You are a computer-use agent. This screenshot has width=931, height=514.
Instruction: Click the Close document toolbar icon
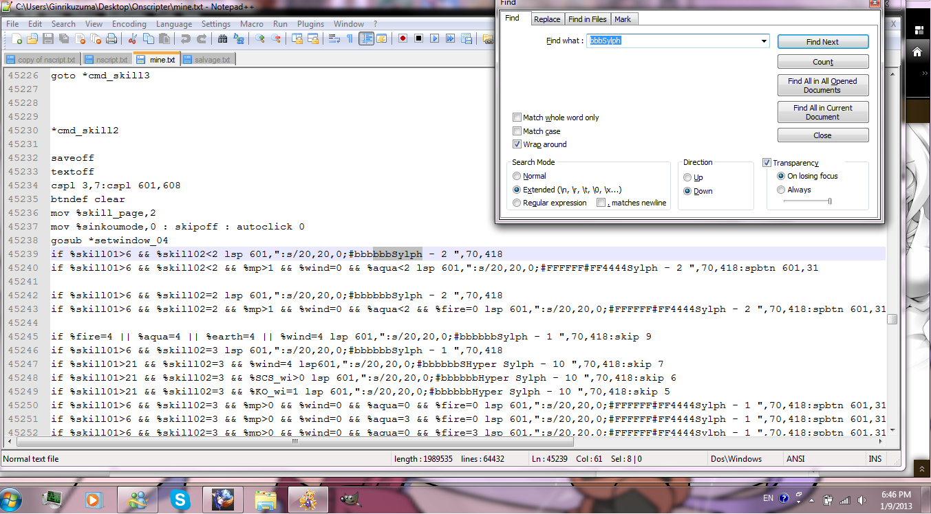pyautogui.click(x=80, y=39)
